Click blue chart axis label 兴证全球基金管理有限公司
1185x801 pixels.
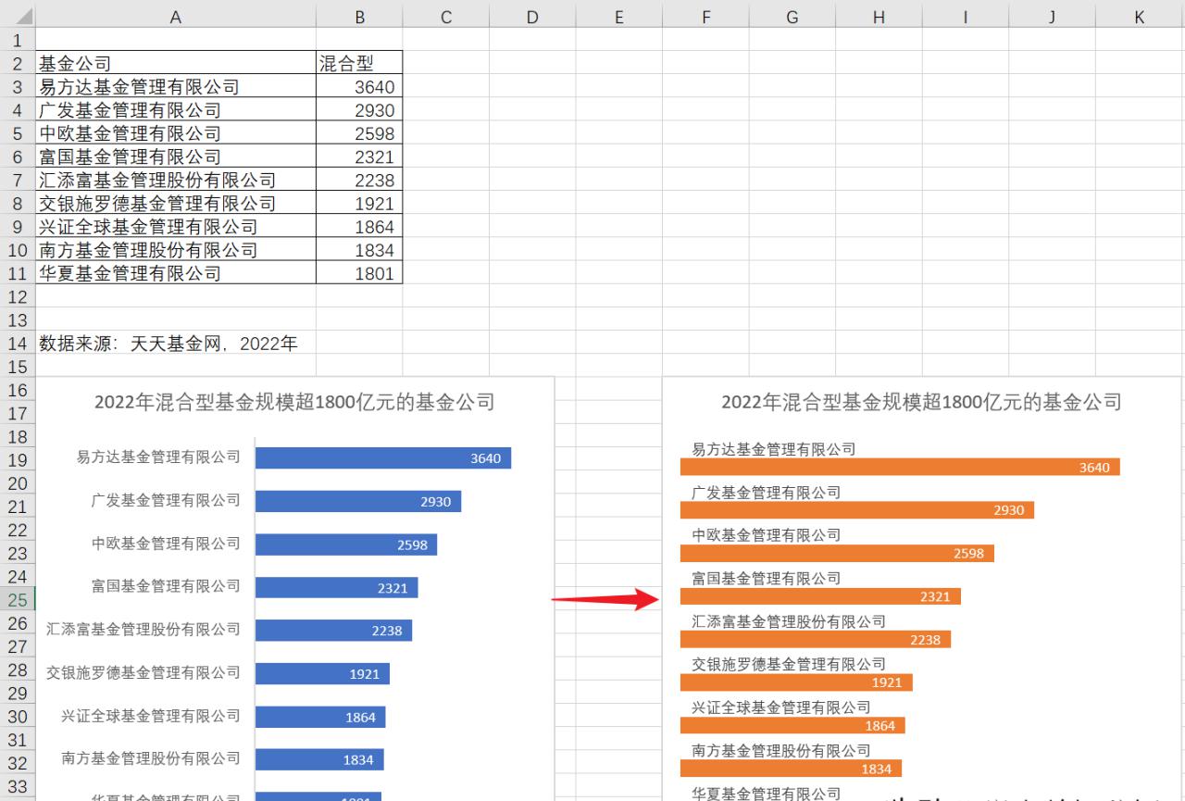[151, 716]
